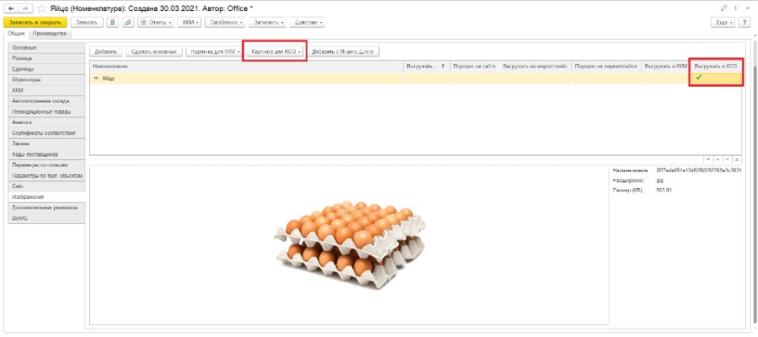
Task: Open the Сайт section
Action: pyautogui.click(x=47, y=186)
